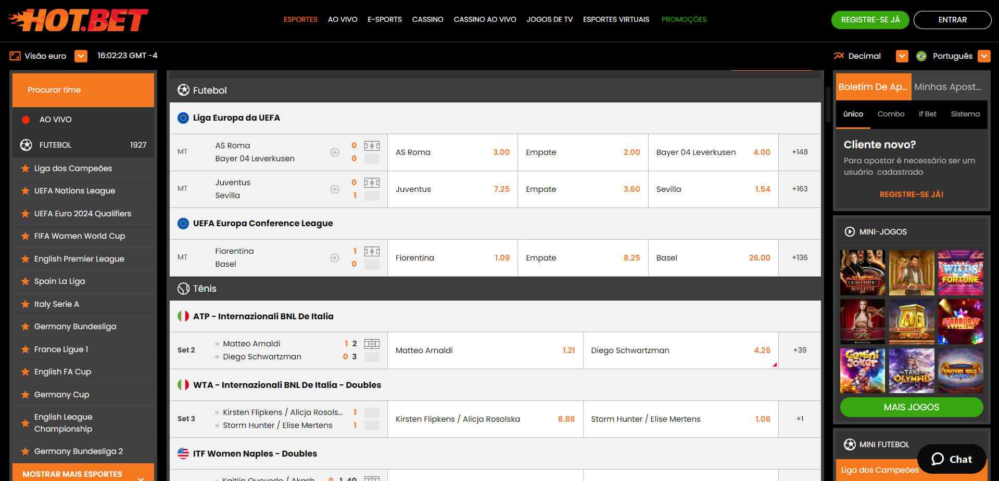Open the Visão euro dropdown
This screenshot has width=999, height=481.
click(81, 56)
